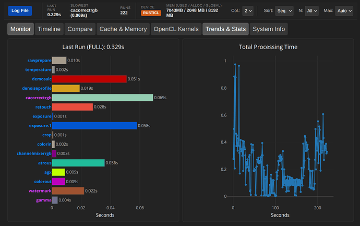The height and width of the screenshot is (226, 360).
Task: Open the Sort Seq. dropdown
Action: 284,10
